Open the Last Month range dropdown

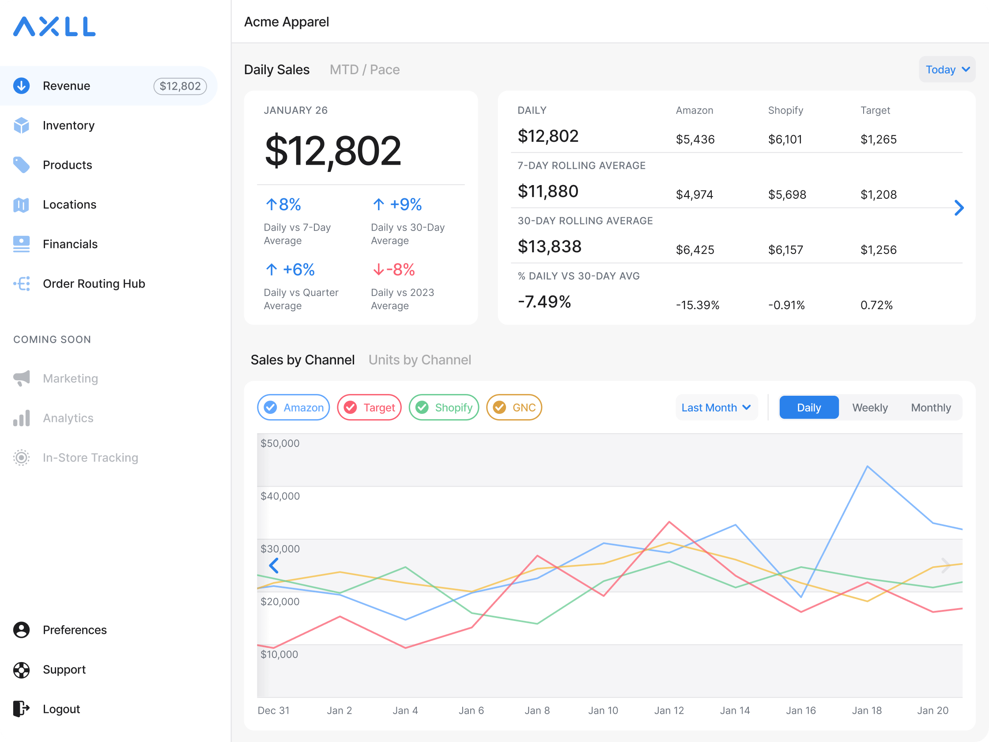point(716,408)
